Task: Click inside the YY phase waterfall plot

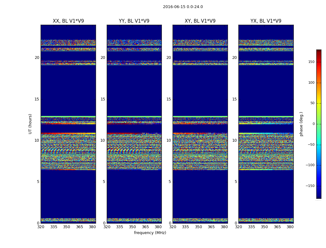Action: pos(134,124)
